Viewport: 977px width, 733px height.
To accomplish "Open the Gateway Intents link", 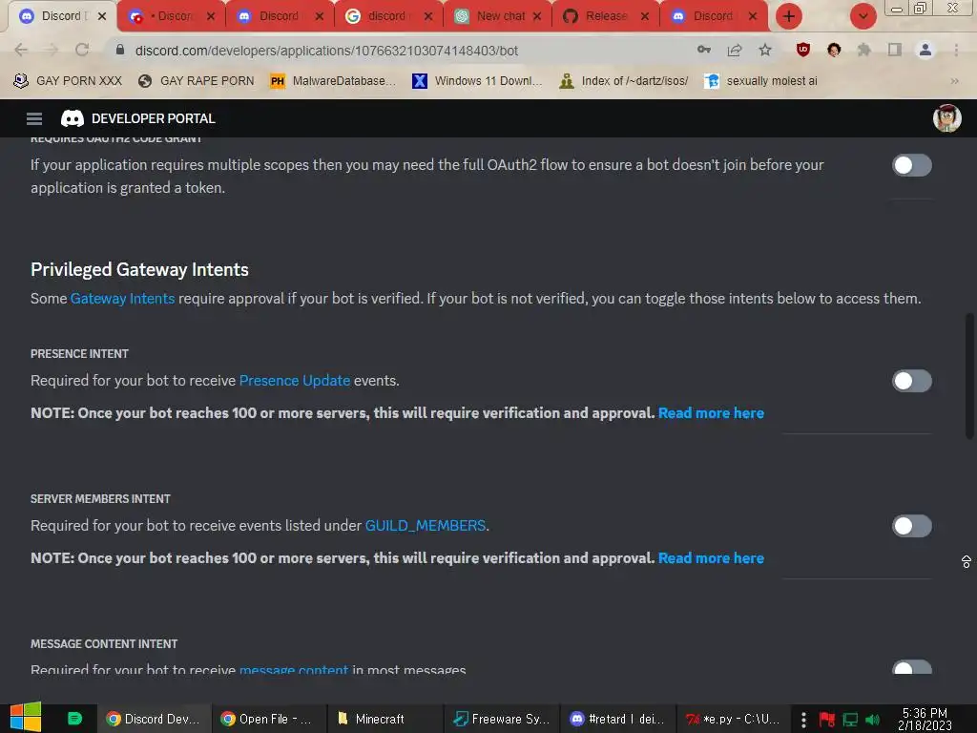I will 122,299.
